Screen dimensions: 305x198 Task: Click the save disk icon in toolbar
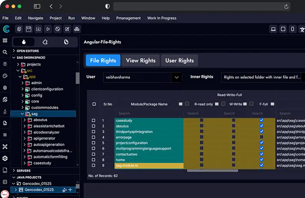click(29, 29)
